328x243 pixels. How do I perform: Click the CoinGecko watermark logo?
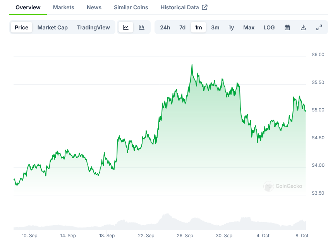(x=283, y=186)
